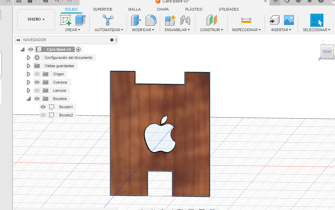
Task: Click the NAVEGADOR minus button
Action: [x=112, y=40]
